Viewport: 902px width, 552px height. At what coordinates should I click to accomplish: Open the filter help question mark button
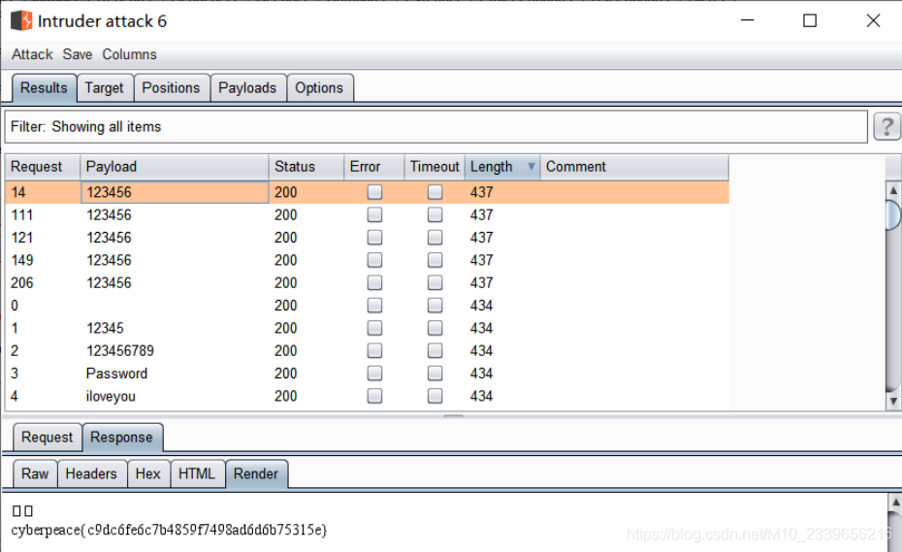[x=887, y=126]
